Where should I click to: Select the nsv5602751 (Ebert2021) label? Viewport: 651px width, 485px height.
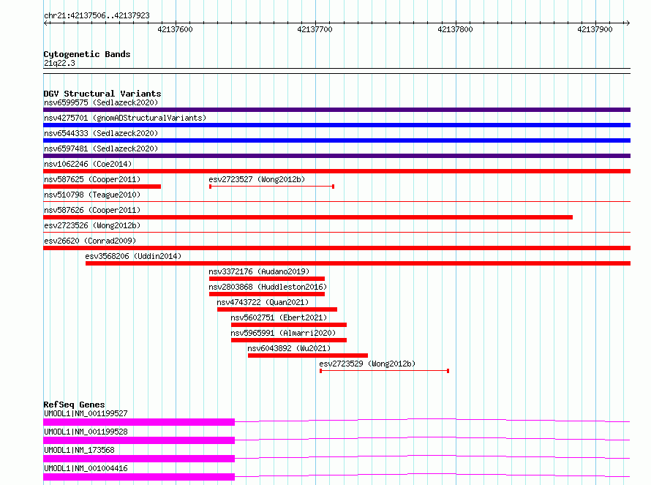pos(279,317)
